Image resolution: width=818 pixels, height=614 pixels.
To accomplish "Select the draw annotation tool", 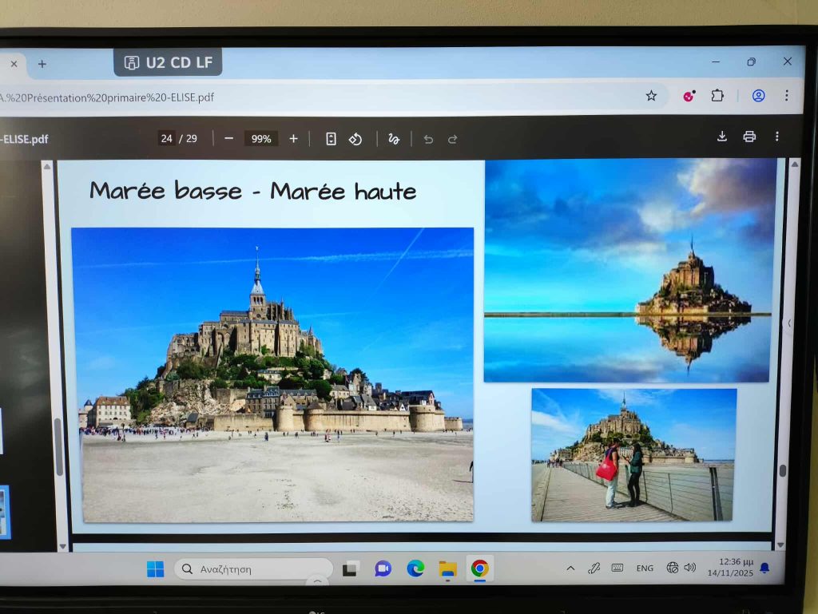I will [393, 139].
